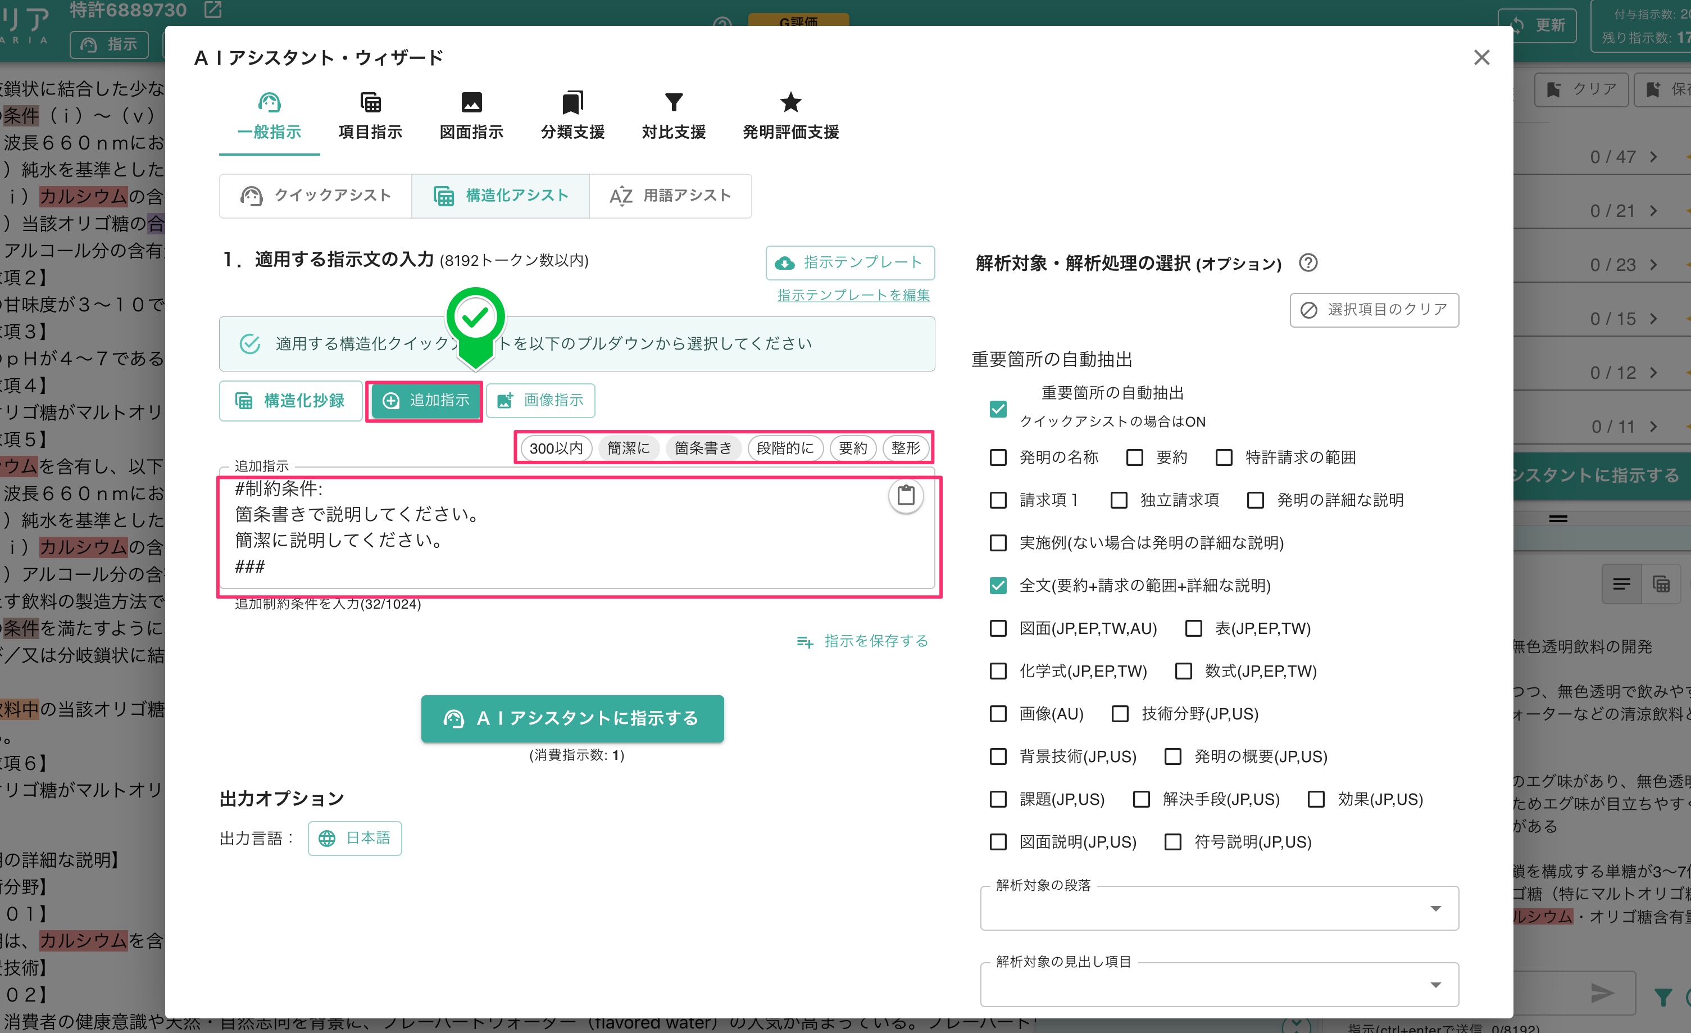The height and width of the screenshot is (1033, 1691).
Task: Check the 数式(JP,EP,TW) checkbox
Action: click(x=1183, y=670)
